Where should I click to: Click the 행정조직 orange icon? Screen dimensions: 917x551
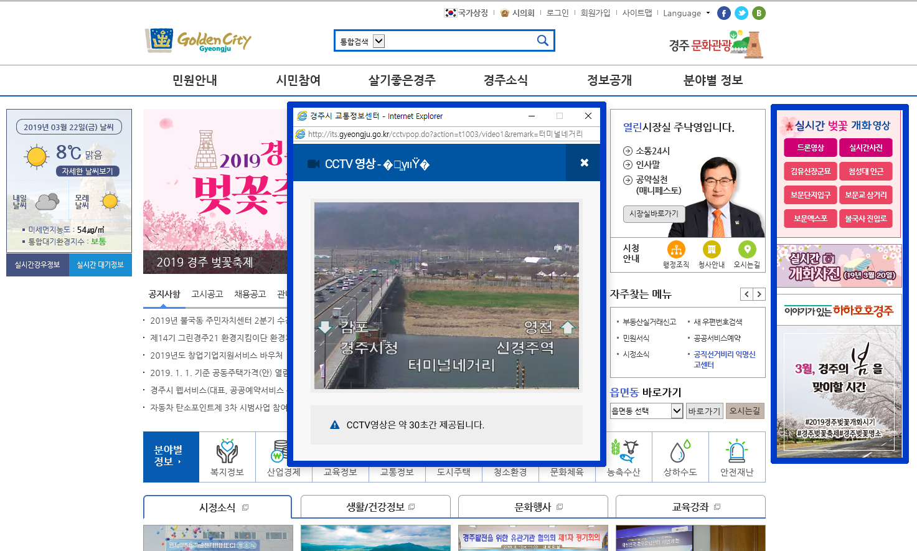[675, 250]
